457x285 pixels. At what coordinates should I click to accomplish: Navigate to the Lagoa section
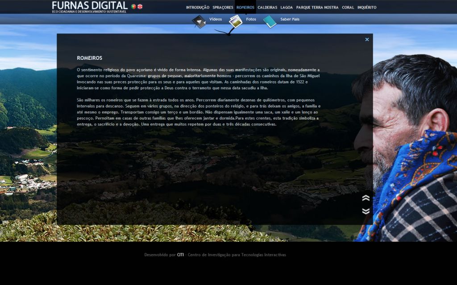point(287,8)
